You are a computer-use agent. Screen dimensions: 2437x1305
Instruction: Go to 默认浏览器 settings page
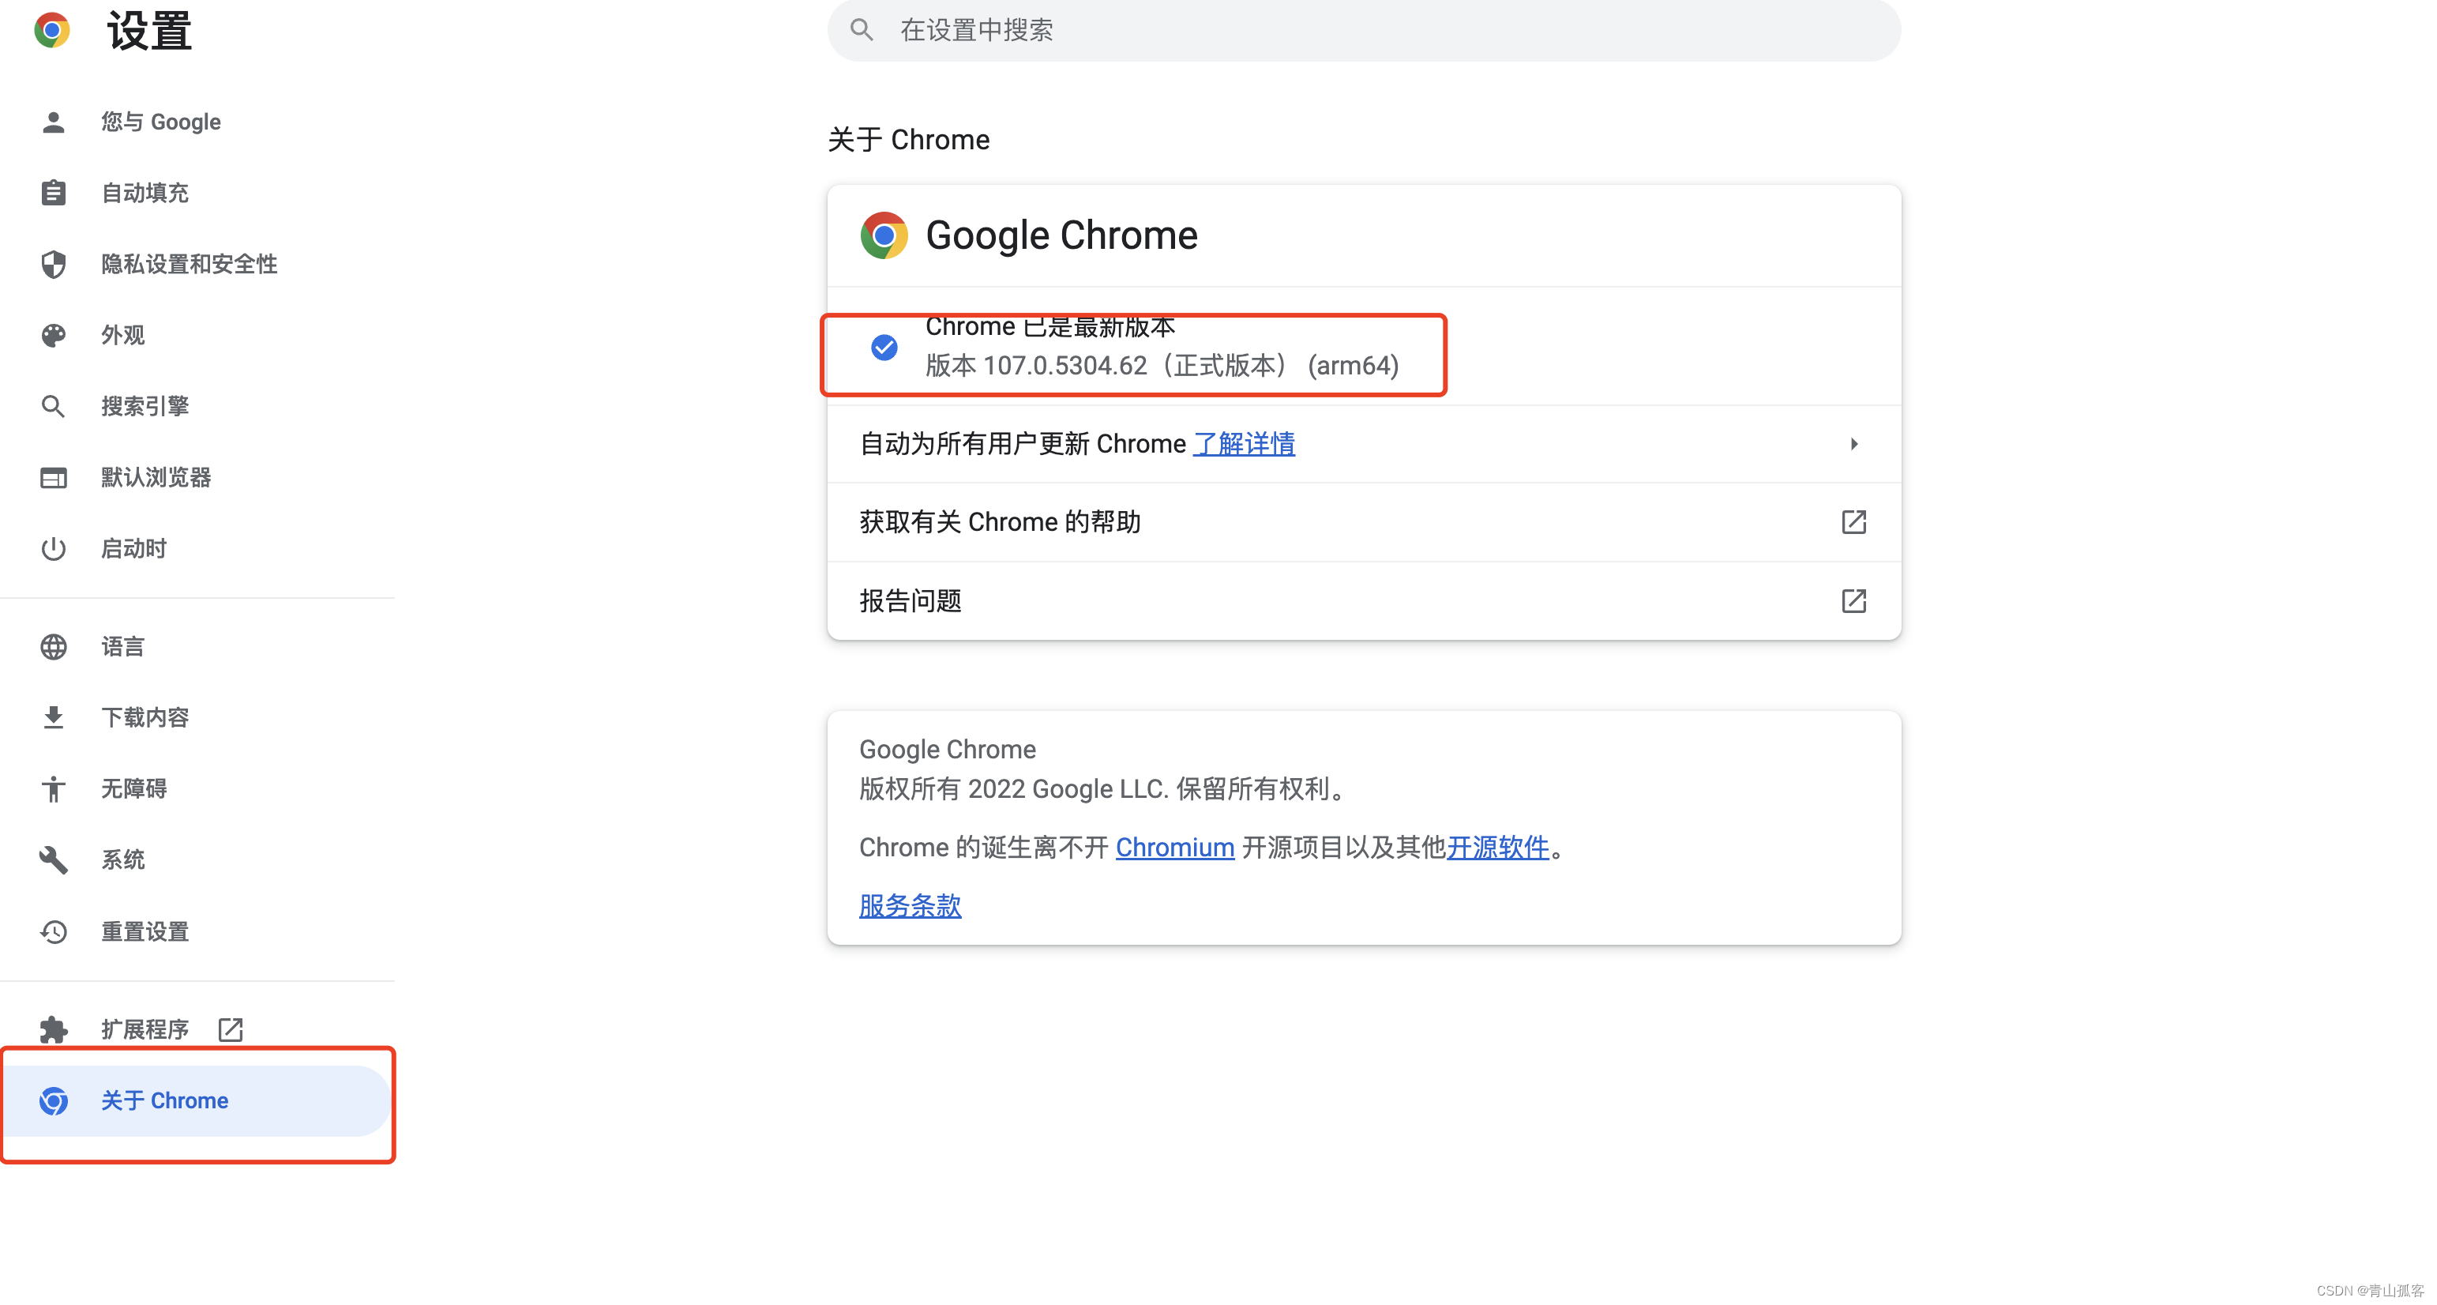coord(156,477)
